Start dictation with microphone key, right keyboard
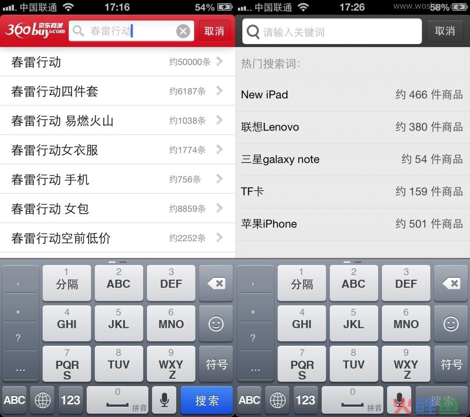Screen dimensions: 470x417 point(399,400)
